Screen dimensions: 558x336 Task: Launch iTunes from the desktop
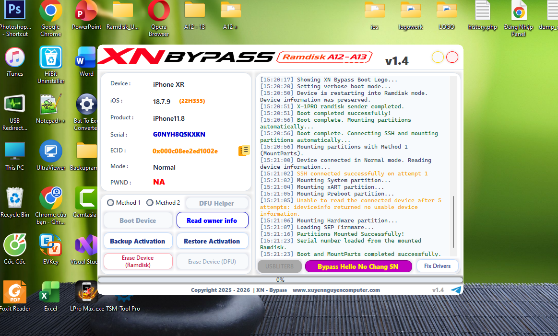pyautogui.click(x=14, y=62)
